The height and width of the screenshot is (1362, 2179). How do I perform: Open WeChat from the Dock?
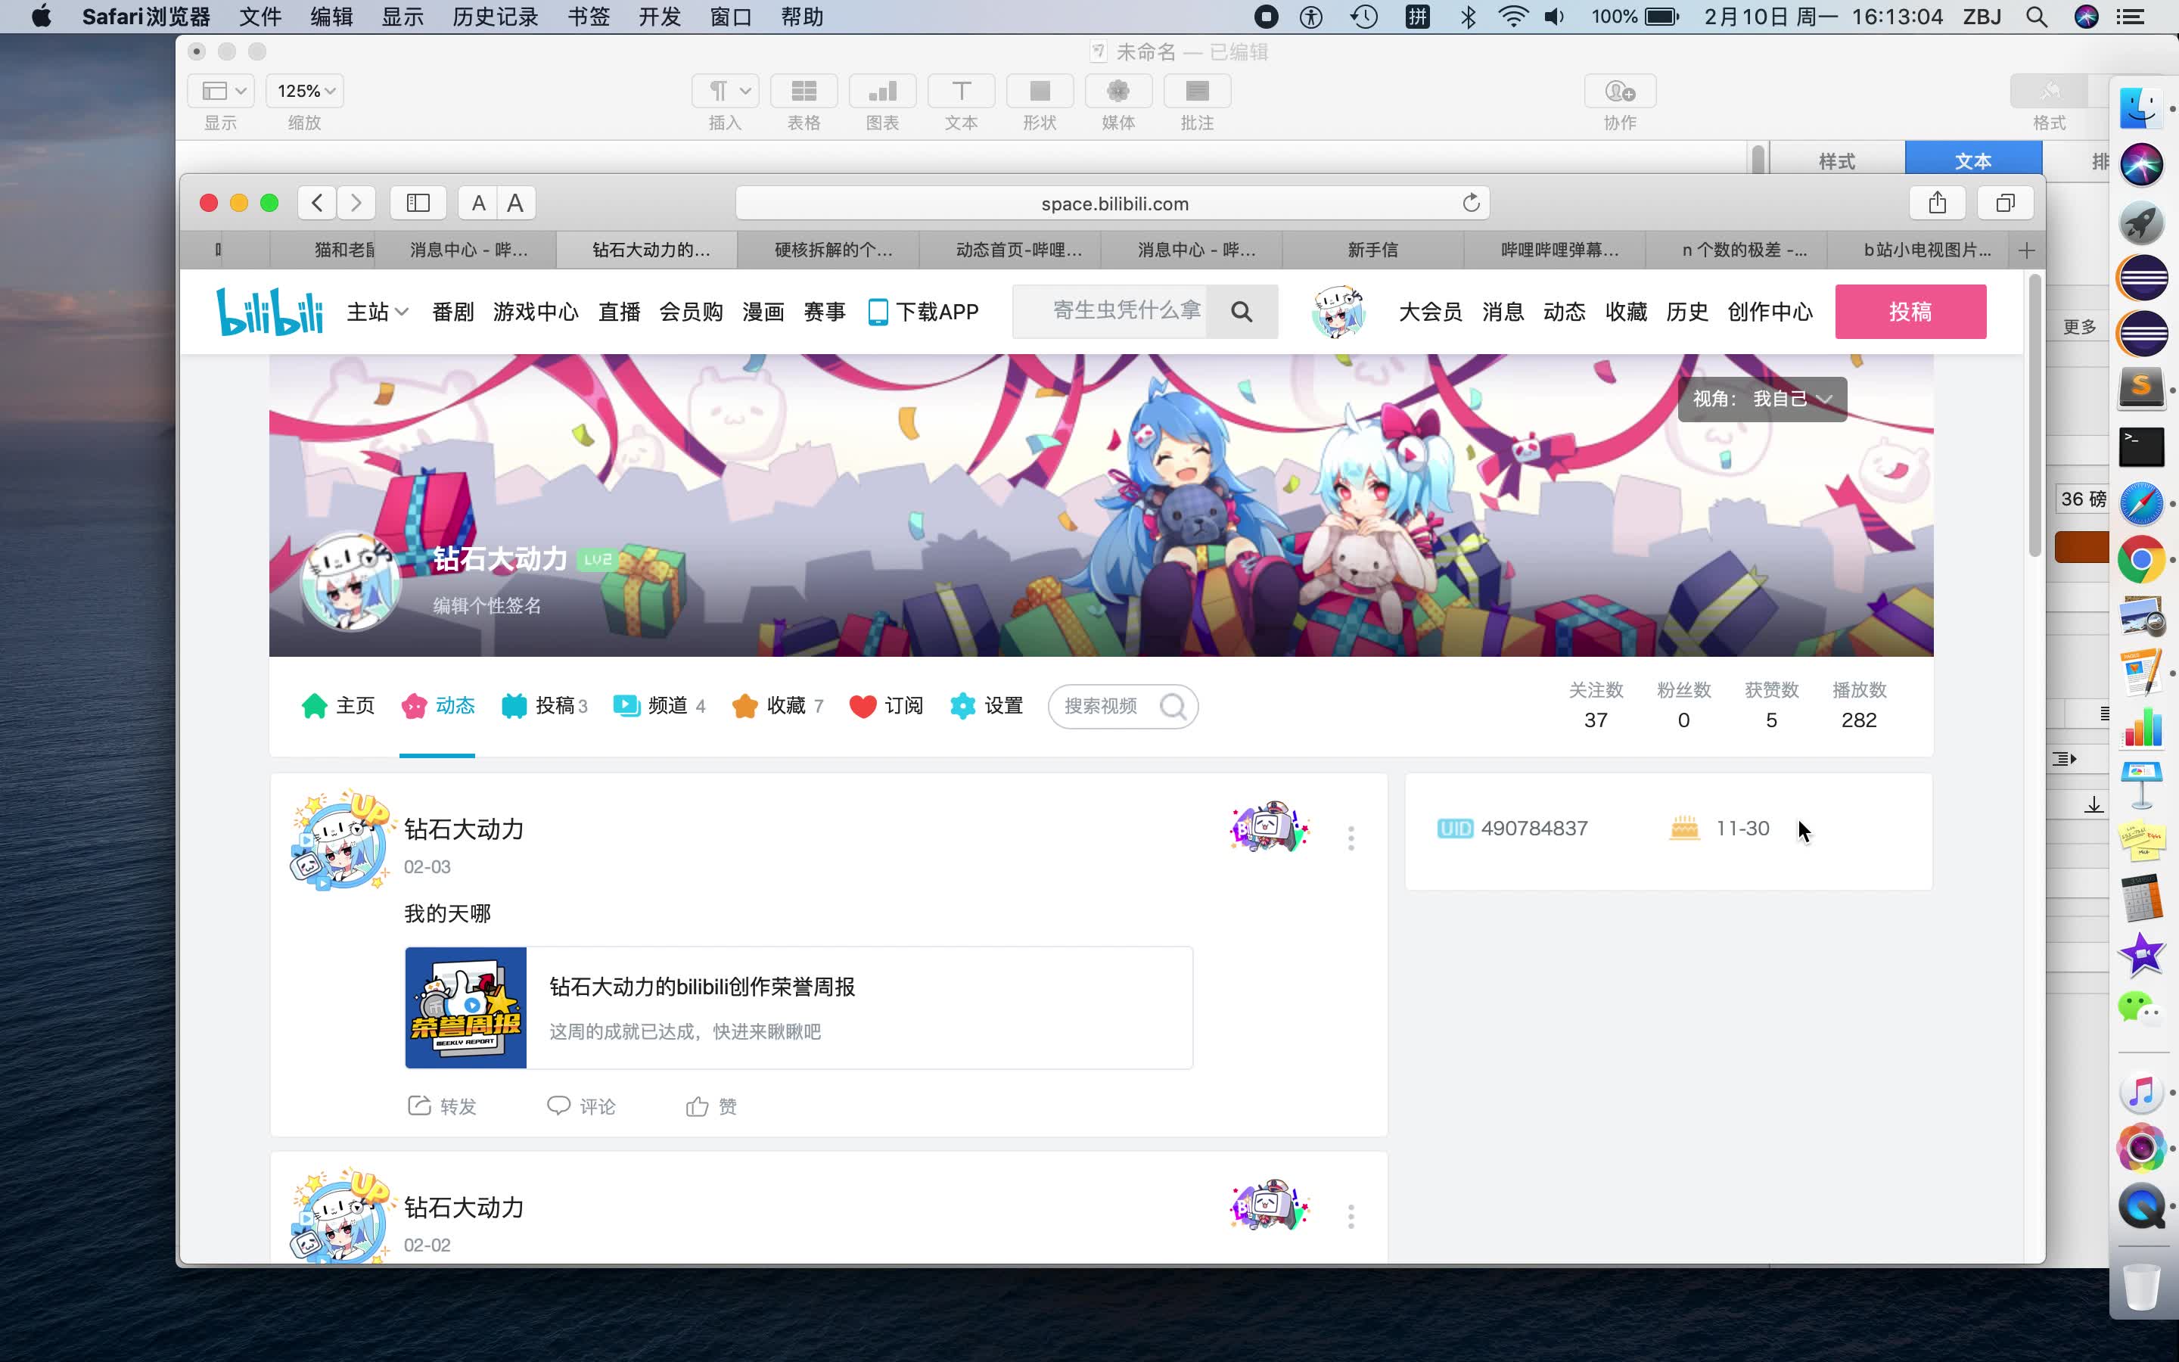[x=2141, y=1010]
